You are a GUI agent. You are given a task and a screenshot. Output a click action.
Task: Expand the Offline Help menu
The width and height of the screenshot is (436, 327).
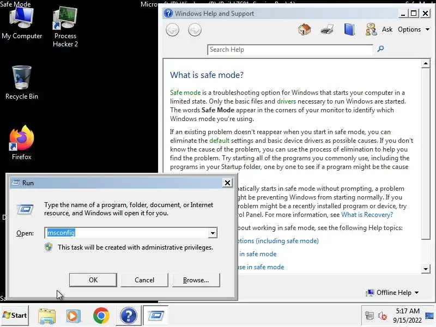392,293
